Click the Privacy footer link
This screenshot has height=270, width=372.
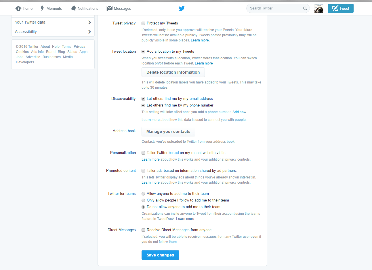[x=79, y=47]
